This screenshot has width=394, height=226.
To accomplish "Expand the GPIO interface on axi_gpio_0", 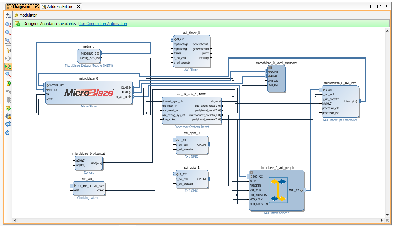I will [205, 145].
